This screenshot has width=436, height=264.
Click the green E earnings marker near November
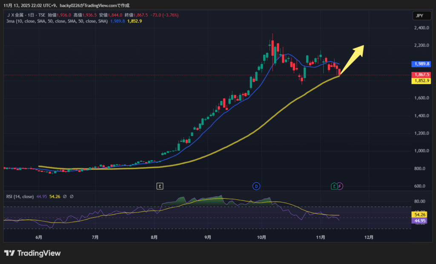(x=334, y=186)
